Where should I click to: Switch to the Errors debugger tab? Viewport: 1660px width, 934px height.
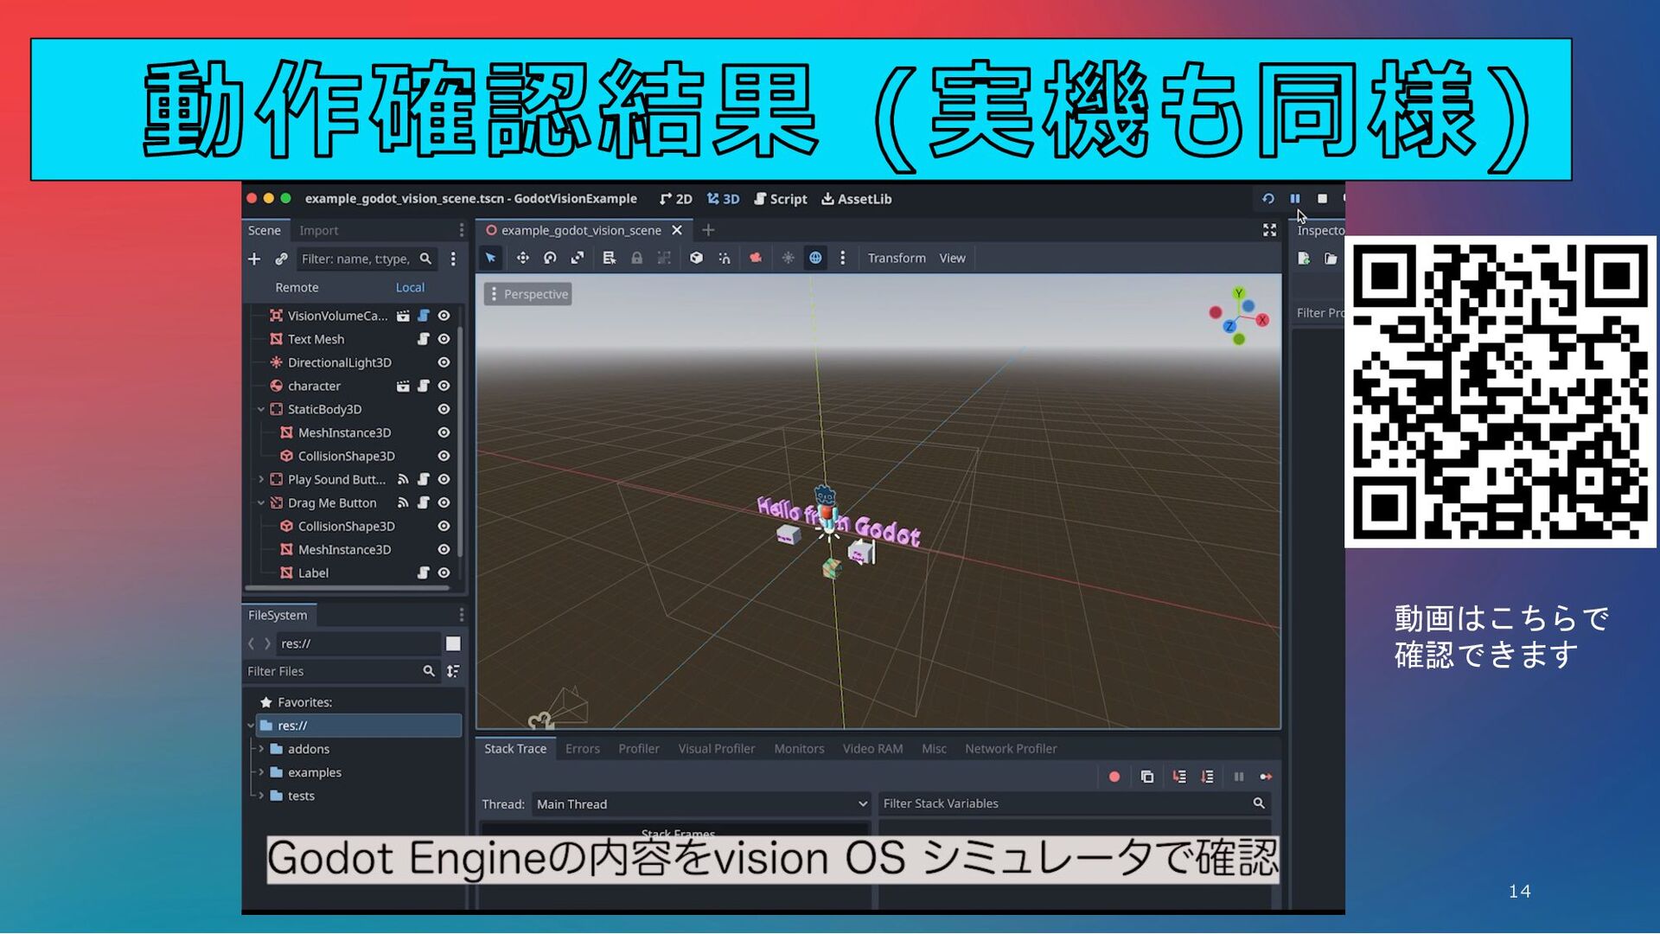tap(582, 749)
